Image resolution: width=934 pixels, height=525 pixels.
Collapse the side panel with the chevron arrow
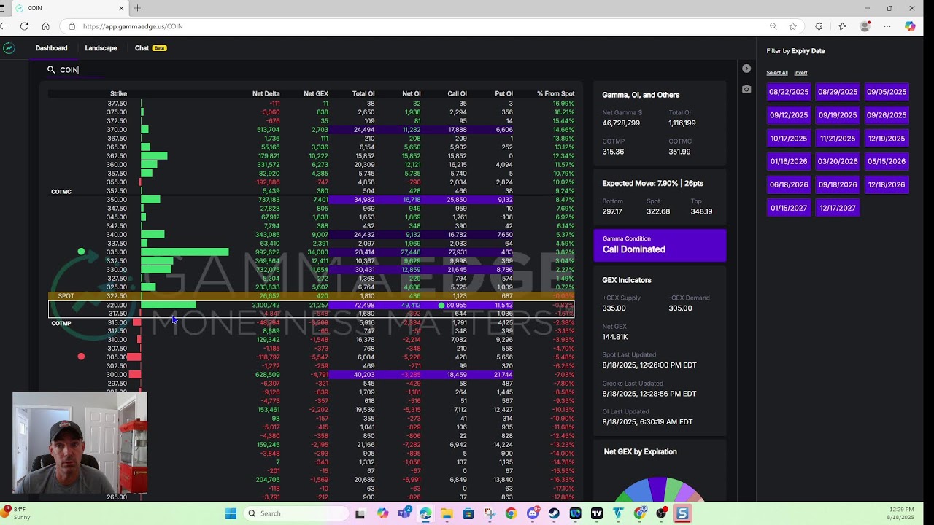click(746, 69)
